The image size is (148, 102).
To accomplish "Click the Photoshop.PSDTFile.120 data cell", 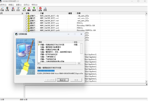I will [x=86, y=30].
